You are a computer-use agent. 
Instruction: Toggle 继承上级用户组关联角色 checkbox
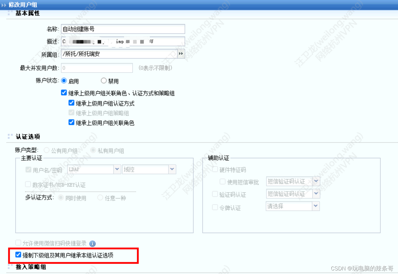[x=71, y=122]
